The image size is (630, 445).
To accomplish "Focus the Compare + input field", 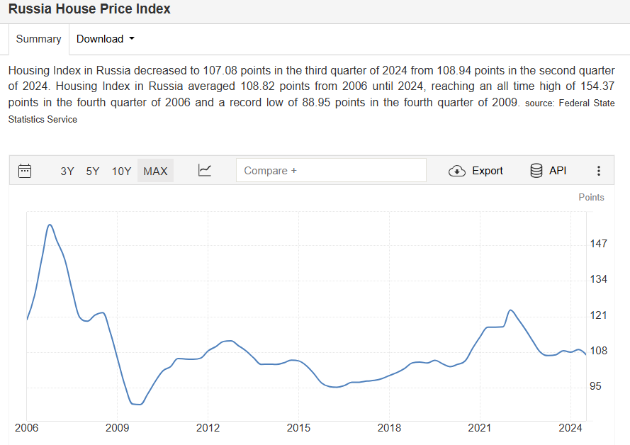I will tap(331, 170).
